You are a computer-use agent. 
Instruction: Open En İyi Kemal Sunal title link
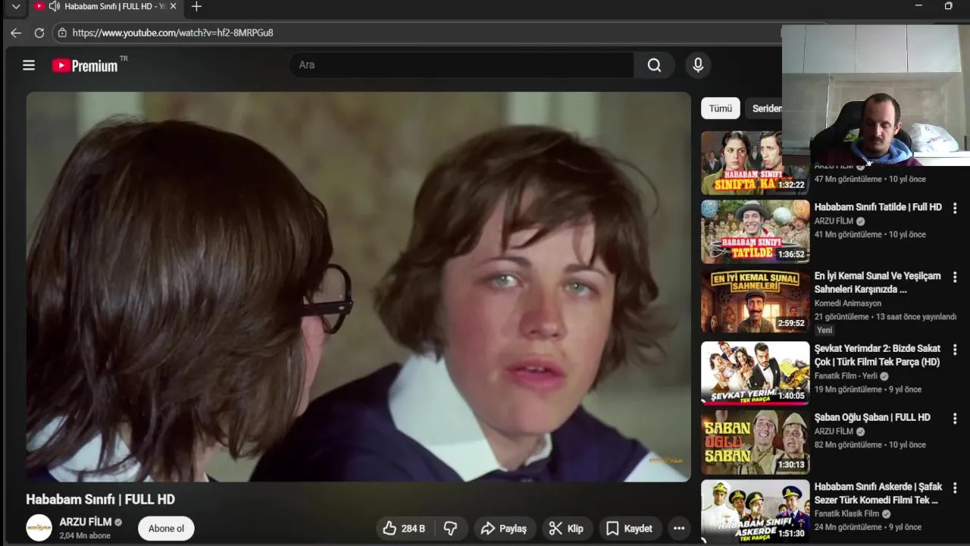tap(878, 282)
